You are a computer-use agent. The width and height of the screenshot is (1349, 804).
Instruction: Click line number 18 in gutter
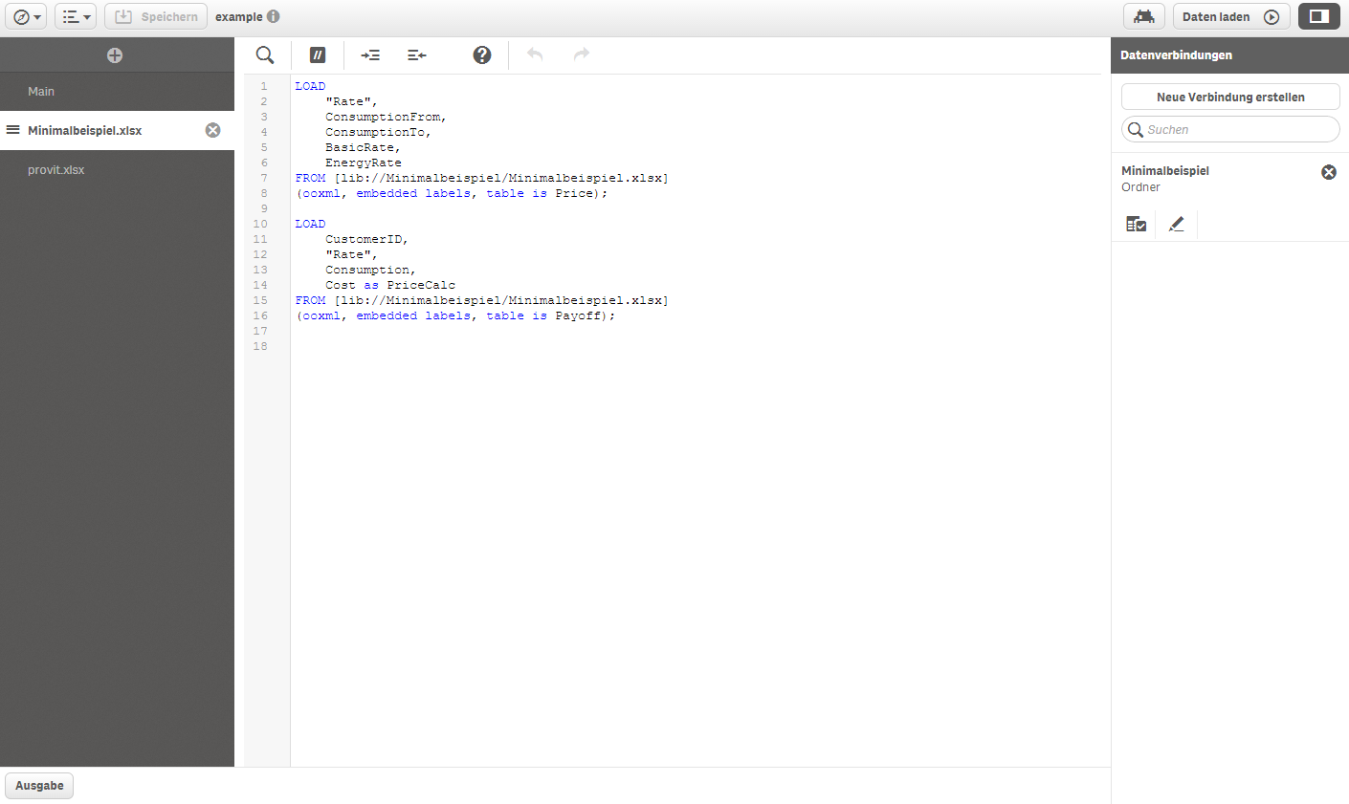pyautogui.click(x=260, y=346)
